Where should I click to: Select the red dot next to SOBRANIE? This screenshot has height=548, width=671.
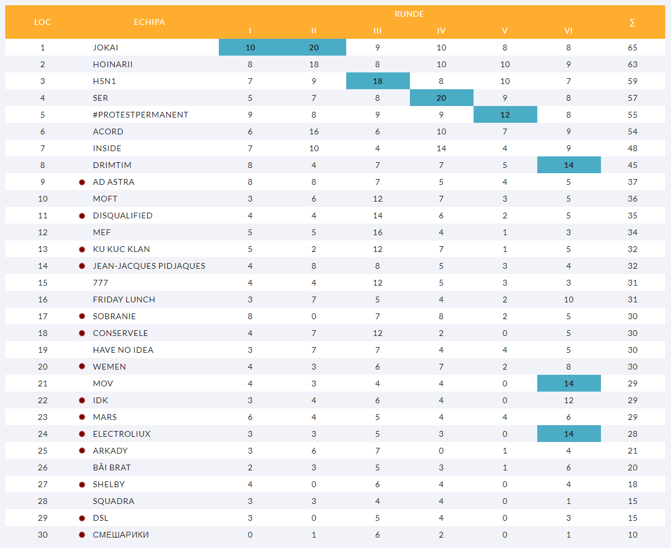82,316
